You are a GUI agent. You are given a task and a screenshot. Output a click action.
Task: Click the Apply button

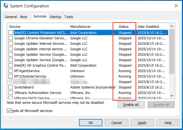point(142,123)
